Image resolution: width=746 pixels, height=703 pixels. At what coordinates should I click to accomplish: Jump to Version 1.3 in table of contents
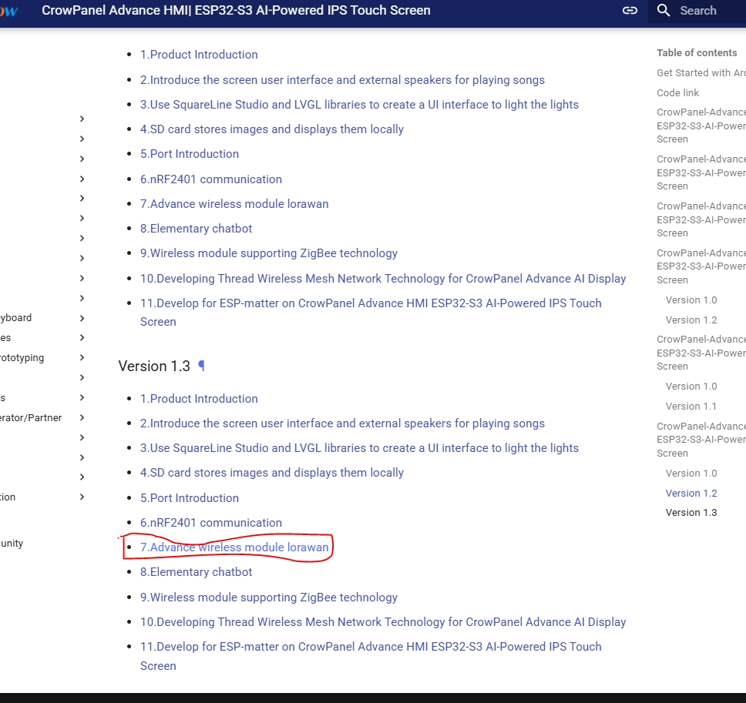coord(691,513)
